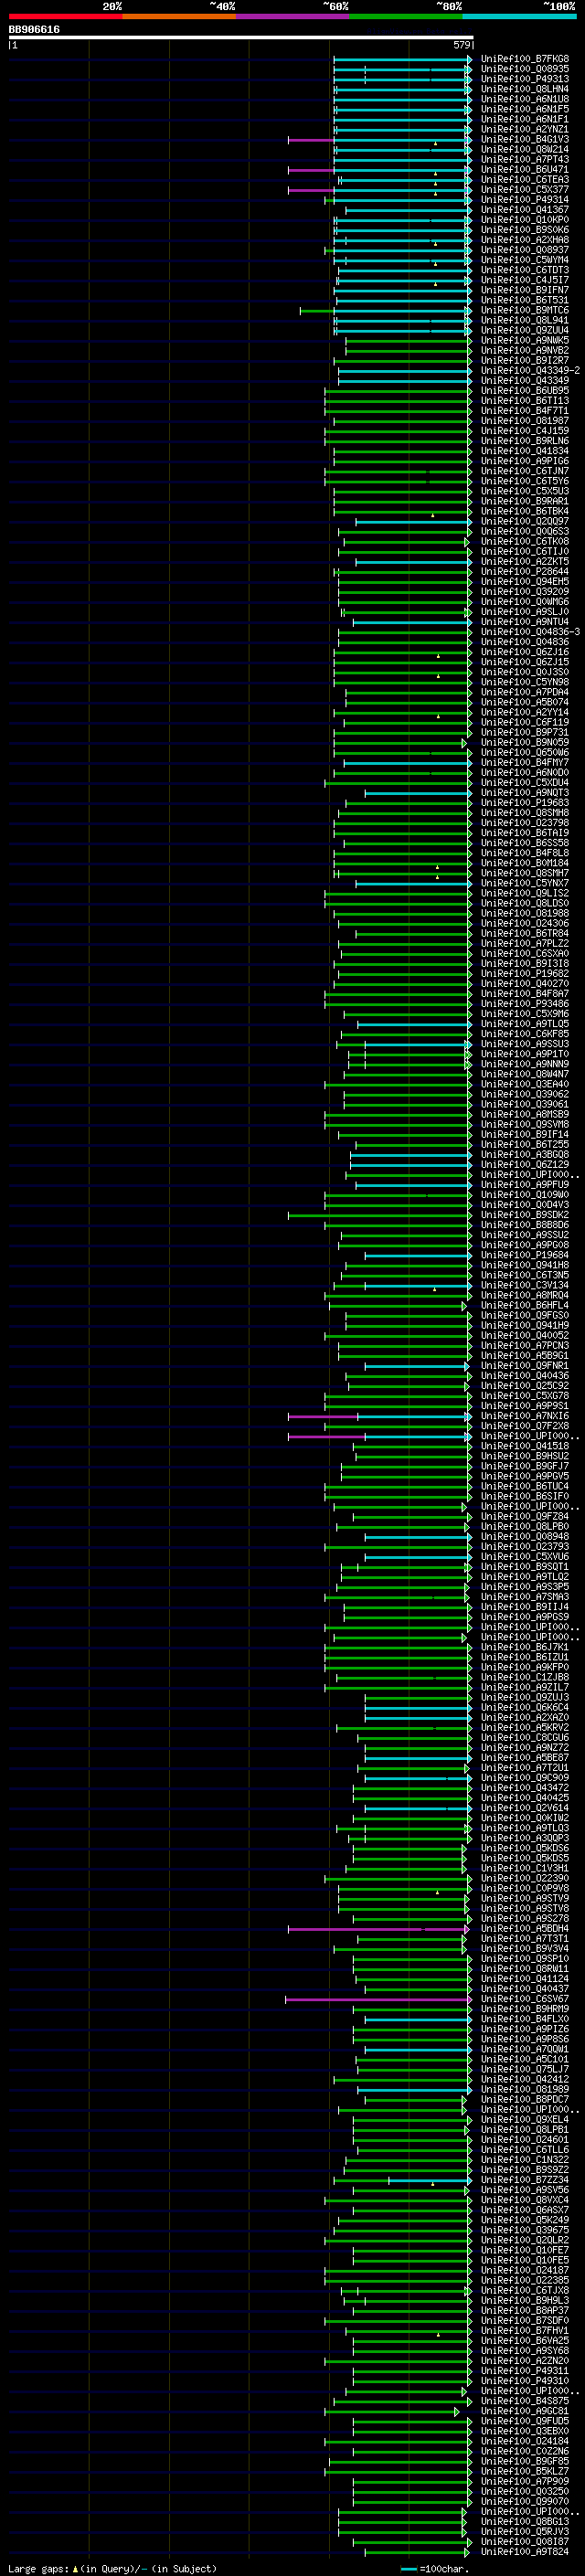
Task: Select the UniRef100_C6TDT3 label
Action: click(x=524, y=270)
